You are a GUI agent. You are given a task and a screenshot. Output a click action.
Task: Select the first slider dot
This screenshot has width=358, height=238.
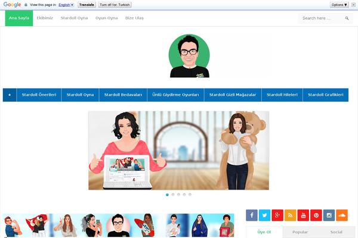click(167, 195)
